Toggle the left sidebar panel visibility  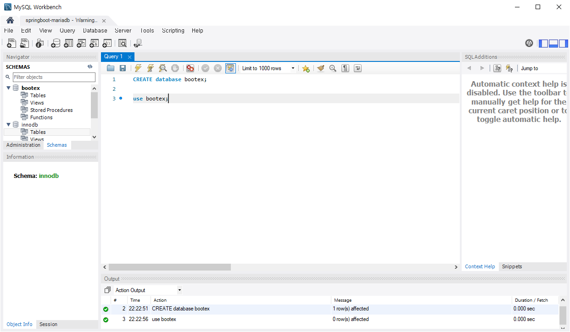[543, 44]
